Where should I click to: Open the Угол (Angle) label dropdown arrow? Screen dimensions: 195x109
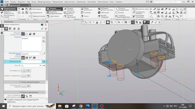(19, 65)
